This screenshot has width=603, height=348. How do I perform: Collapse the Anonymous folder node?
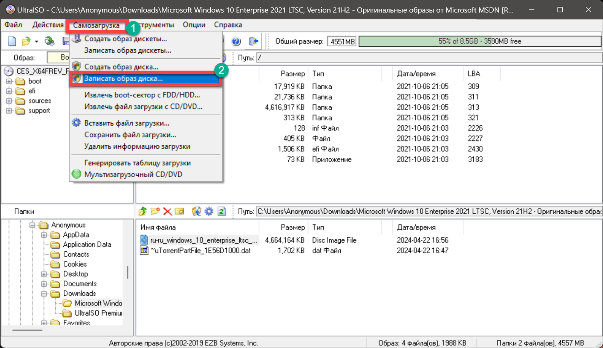click(32, 225)
